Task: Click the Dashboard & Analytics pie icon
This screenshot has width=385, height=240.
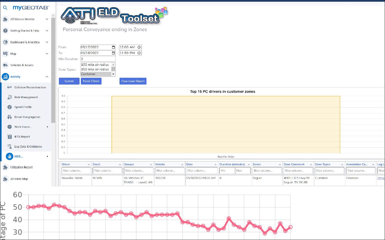Action: tap(5, 42)
